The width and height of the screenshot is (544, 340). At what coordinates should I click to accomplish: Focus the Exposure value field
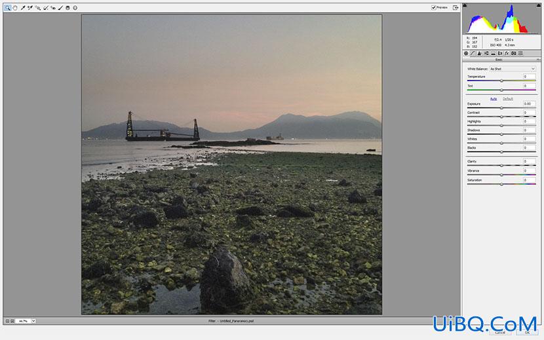coord(529,104)
